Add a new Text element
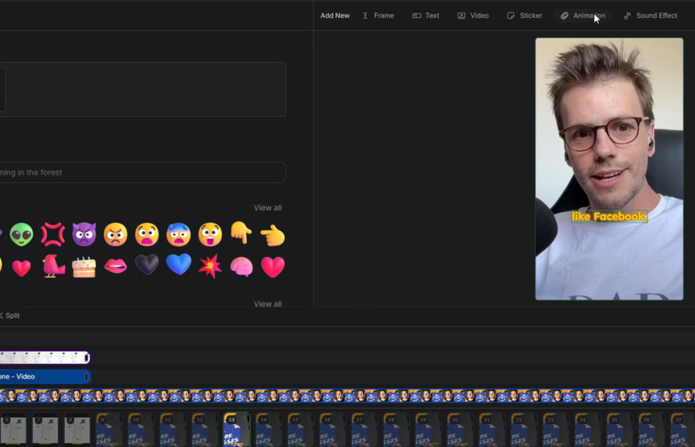This screenshot has height=447, width=695. tap(426, 16)
